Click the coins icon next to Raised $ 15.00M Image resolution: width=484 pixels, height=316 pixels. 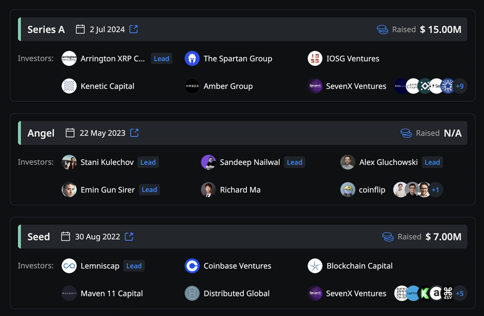[383, 29]
